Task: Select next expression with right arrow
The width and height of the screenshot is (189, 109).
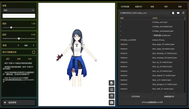Action: [34, 45]
